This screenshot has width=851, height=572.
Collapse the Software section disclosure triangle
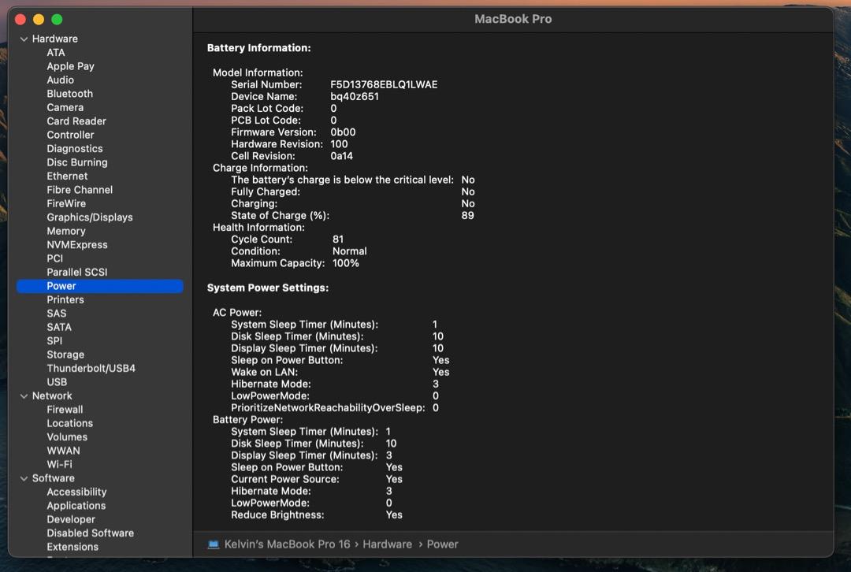(24, 478)
